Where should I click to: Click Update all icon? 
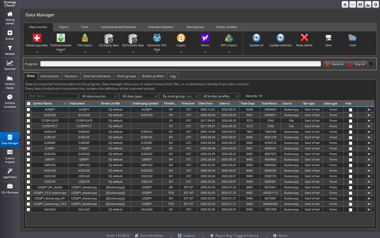[x=256, y=38]
